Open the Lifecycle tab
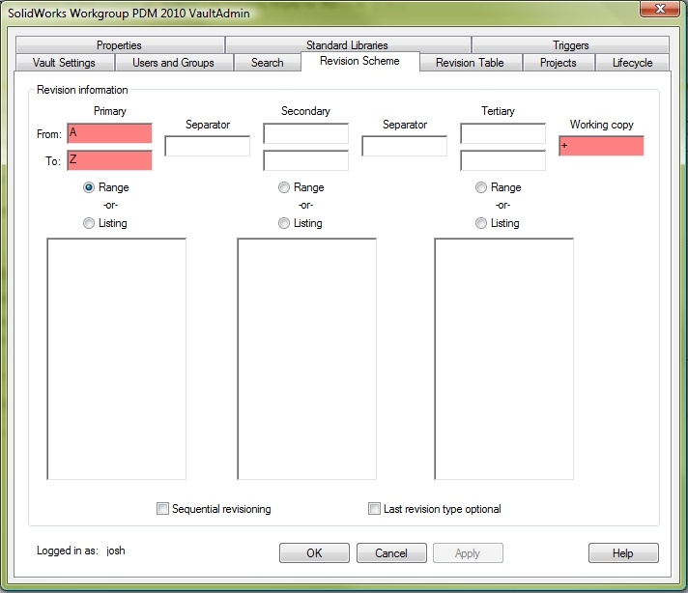The height and width of the screenshot is (593, 688). (x=632, y=63)
